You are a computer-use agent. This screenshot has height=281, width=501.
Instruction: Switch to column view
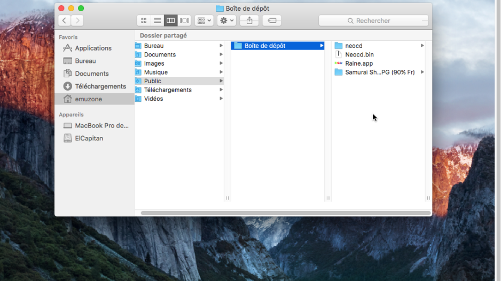click(170, 20)
